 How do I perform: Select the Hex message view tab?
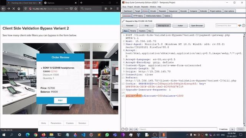coord(150,31)
